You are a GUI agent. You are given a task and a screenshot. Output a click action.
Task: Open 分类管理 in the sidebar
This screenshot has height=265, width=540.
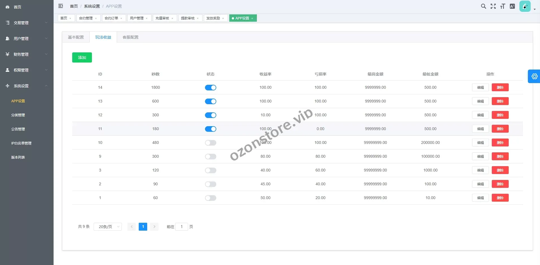tap(18, 115)
